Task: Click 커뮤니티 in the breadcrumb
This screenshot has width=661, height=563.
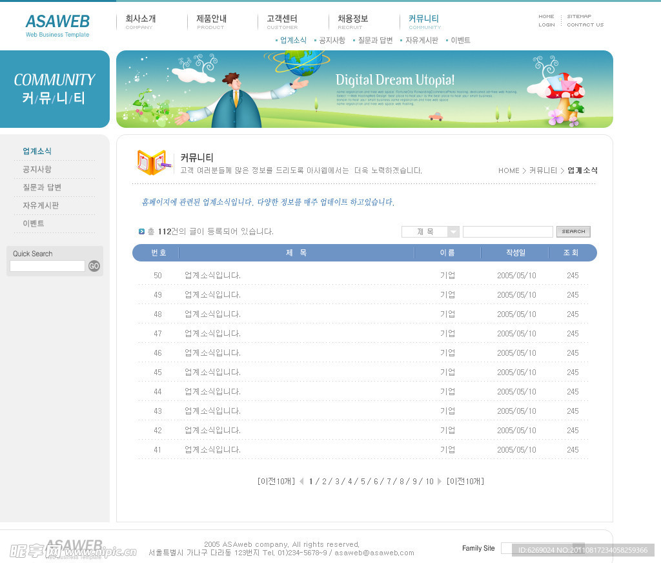Action: 543,170
